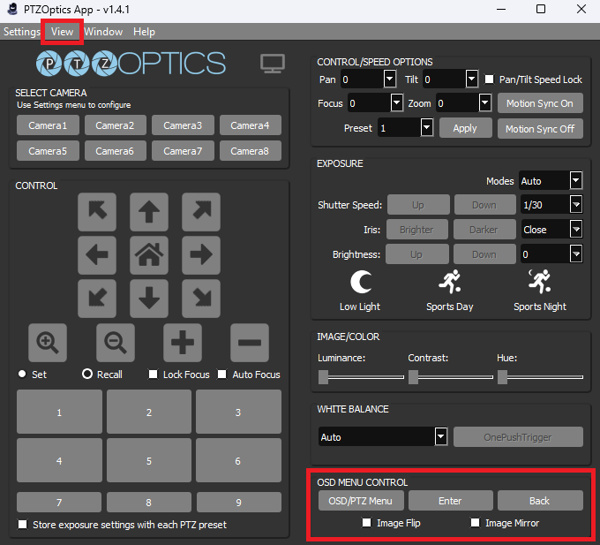
Task: Click the zoom out magnifier icon
Action: coord(115,341)
